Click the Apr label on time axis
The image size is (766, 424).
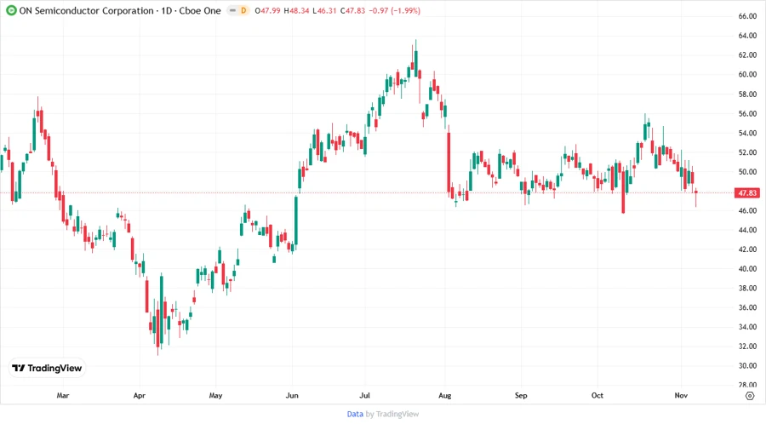pyautogui.click(x=140, y=395)
